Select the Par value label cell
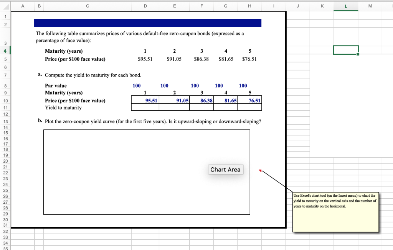 tap(56, 85)
